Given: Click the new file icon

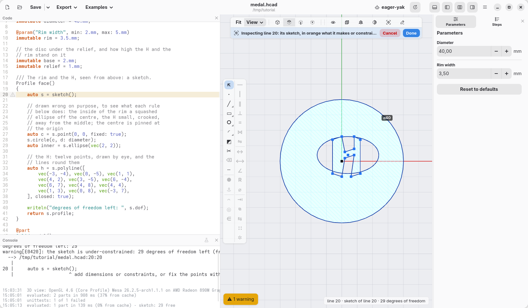Looking at the screenshot, I should point(8,7).
